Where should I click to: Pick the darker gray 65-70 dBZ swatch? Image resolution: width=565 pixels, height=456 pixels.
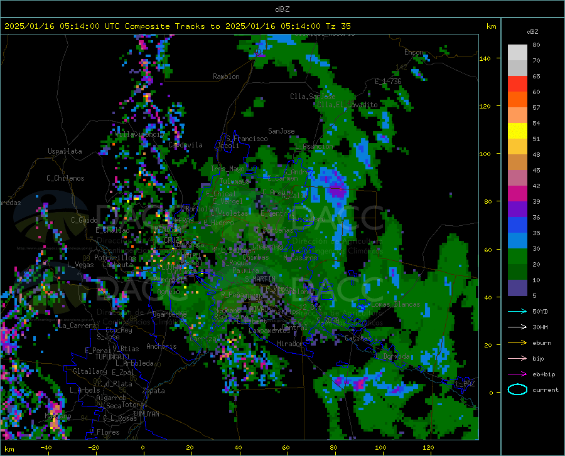point(517,68)
